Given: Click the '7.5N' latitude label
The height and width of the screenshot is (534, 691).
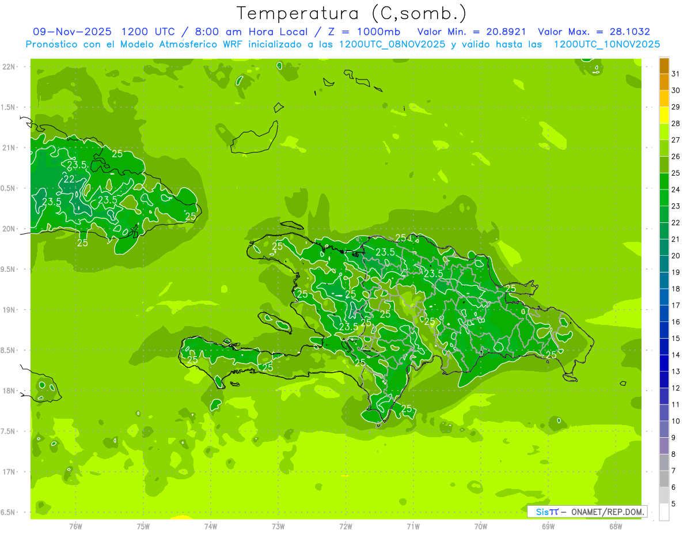Looking at the screenshot, I should coord(8,431).
